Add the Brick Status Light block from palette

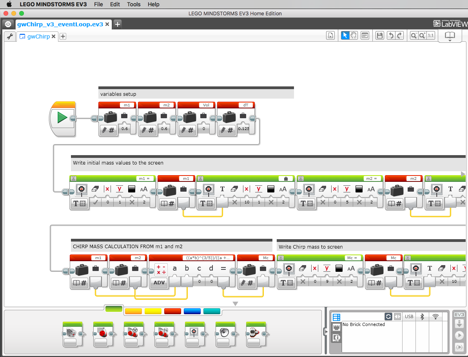pyautogui.click(x=256, y=335)
